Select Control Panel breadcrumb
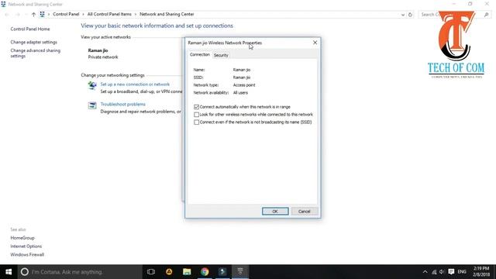The height and width of the screenshot is (279, 496). 66,14
